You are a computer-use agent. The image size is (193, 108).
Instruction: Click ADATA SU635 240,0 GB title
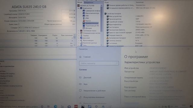(x=29, y=7)
